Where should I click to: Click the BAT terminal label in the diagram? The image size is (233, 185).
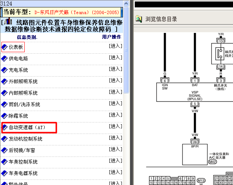(195, 85)
